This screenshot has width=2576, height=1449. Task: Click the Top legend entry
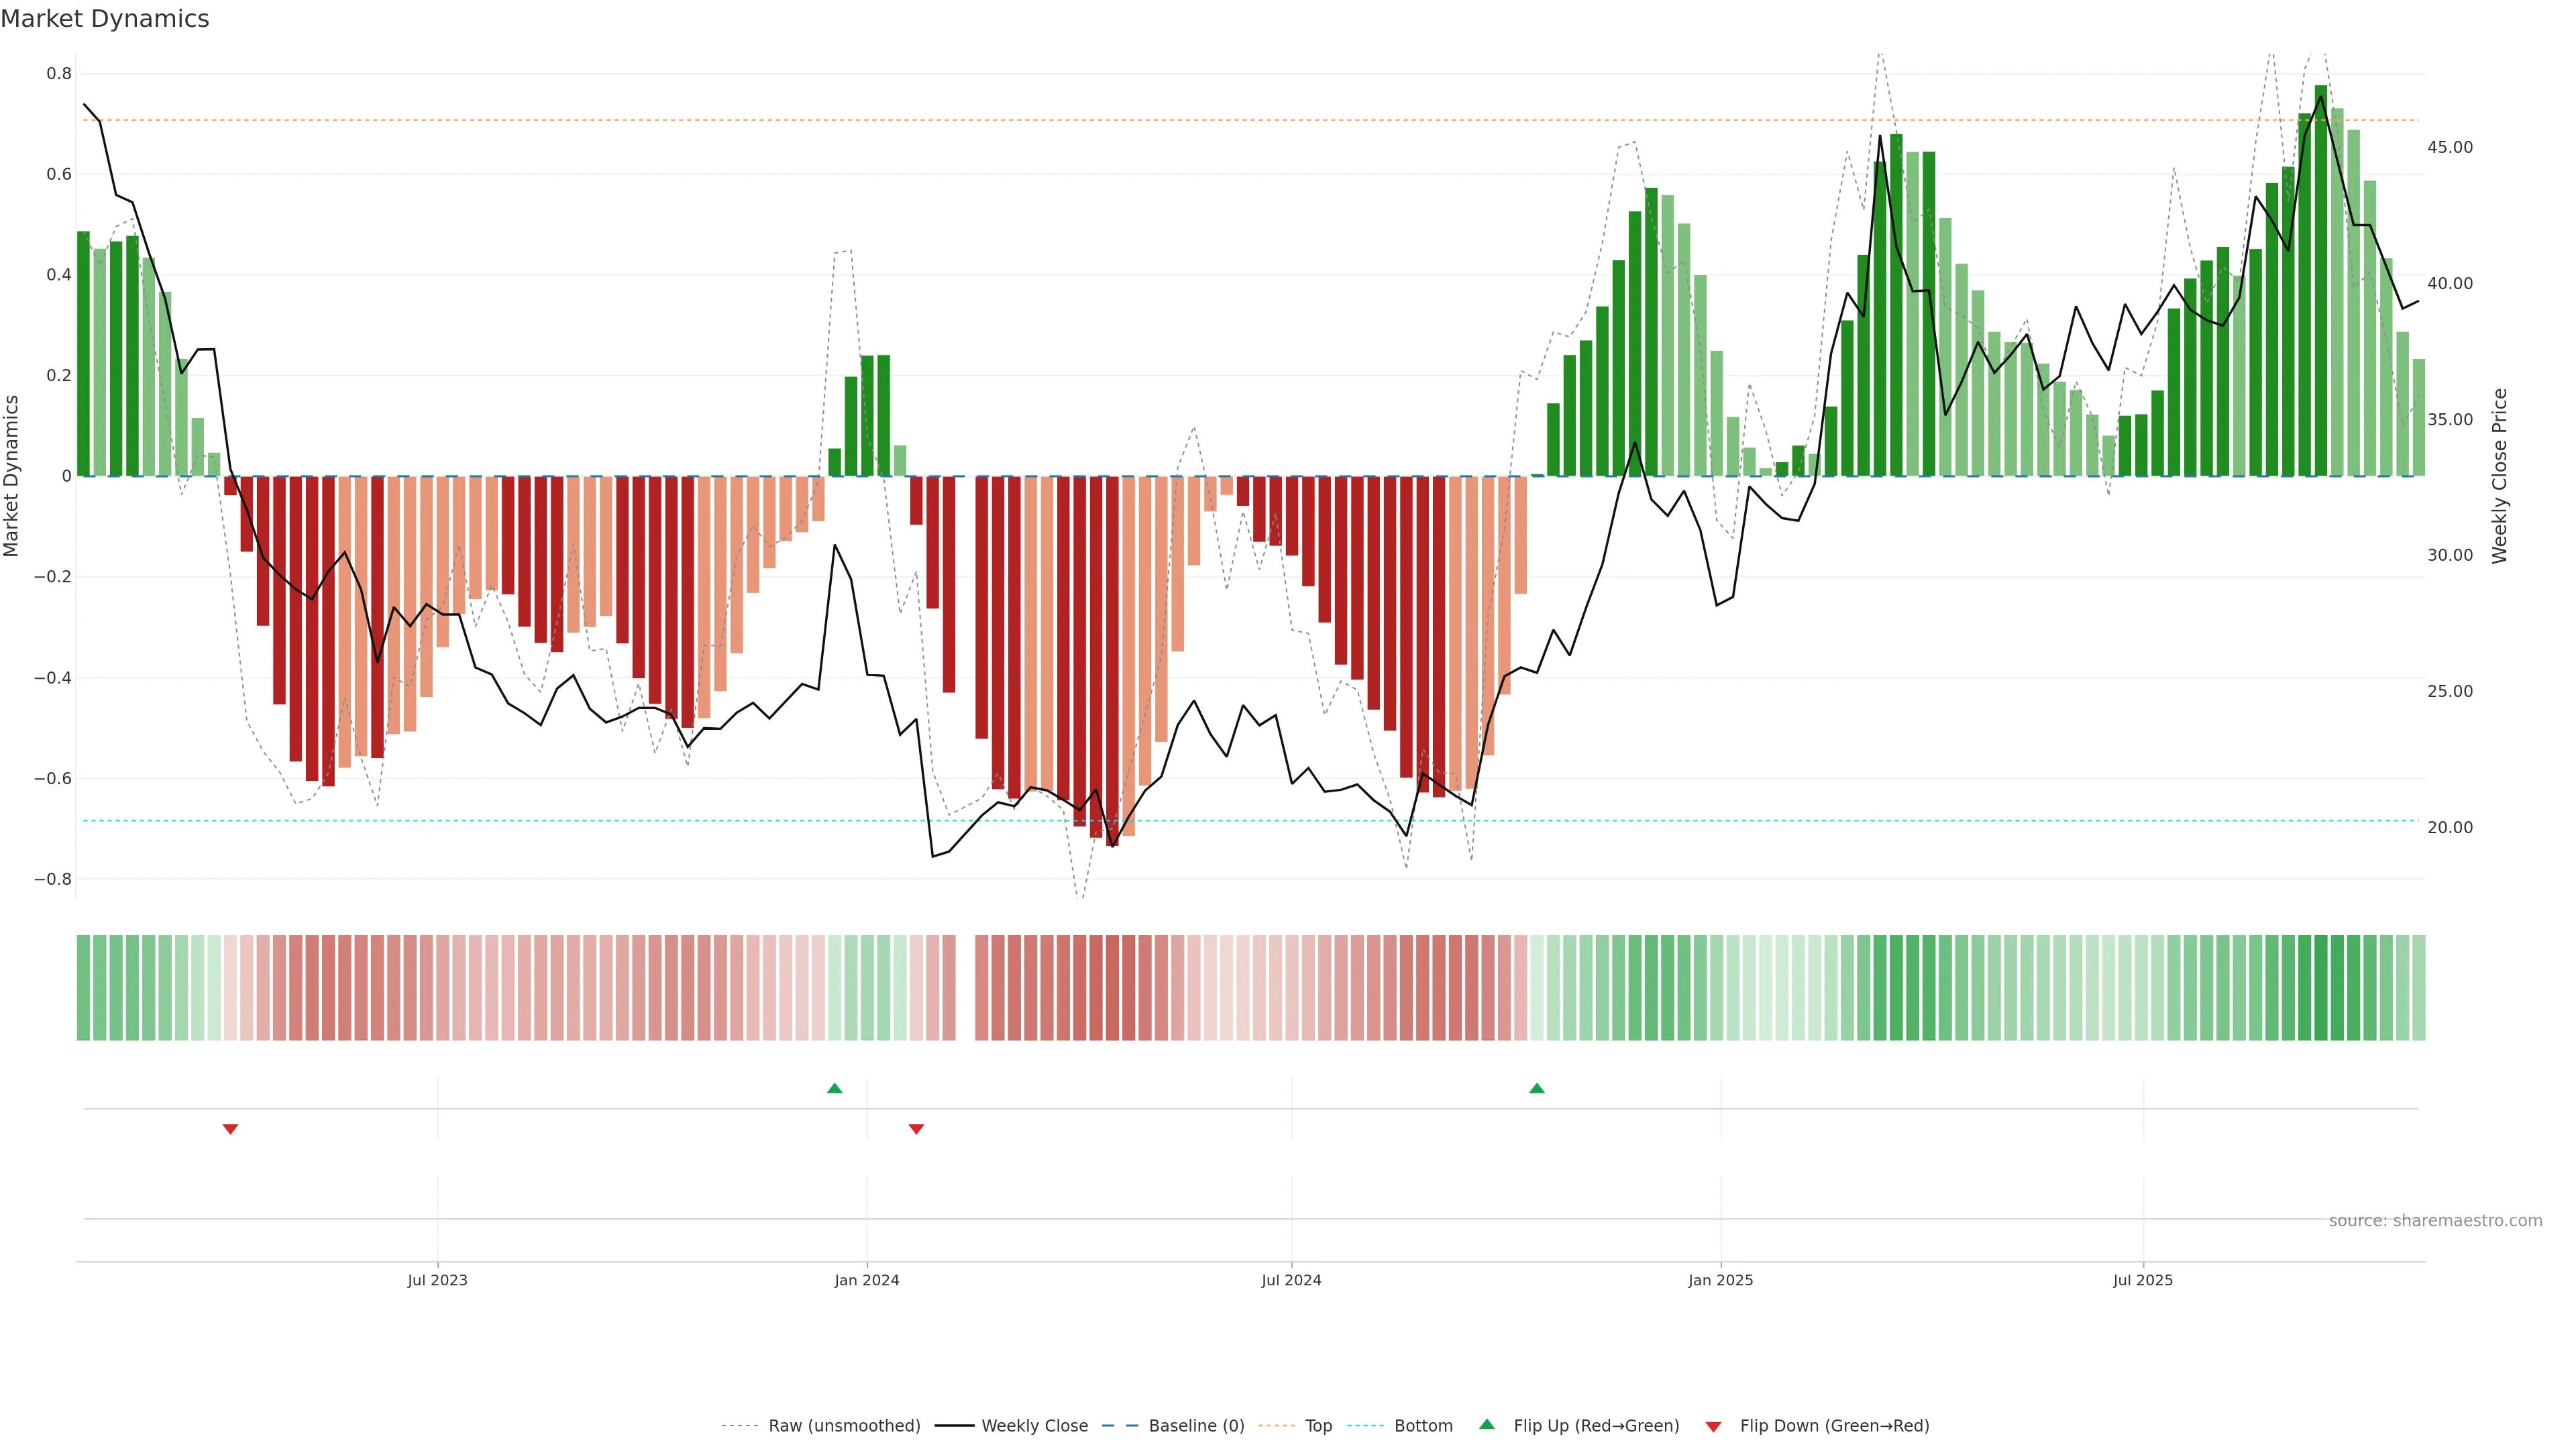[1318, 1425]
